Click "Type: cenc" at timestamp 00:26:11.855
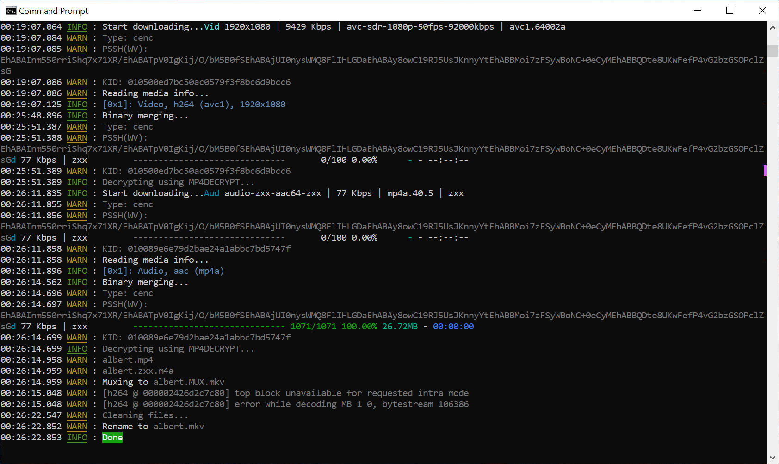Screen dimensions: 779x464 128,204
